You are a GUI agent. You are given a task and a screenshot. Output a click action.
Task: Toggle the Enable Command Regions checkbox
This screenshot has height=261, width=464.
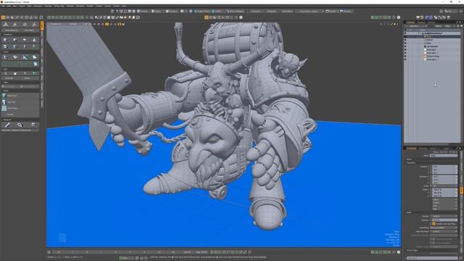[434, 224]
